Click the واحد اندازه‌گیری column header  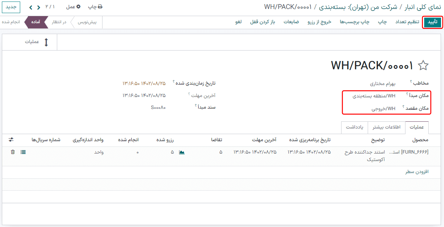click(x=88, y=140)
